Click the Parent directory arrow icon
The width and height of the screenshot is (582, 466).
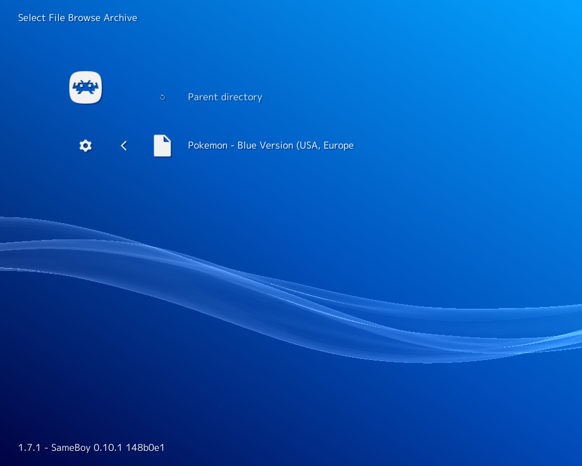pos(162,97)
